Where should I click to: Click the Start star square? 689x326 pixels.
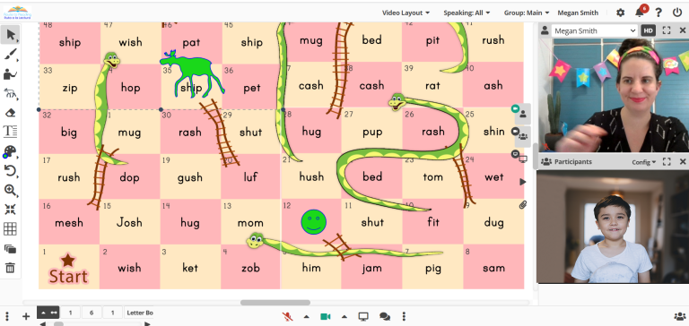(68, 267)
